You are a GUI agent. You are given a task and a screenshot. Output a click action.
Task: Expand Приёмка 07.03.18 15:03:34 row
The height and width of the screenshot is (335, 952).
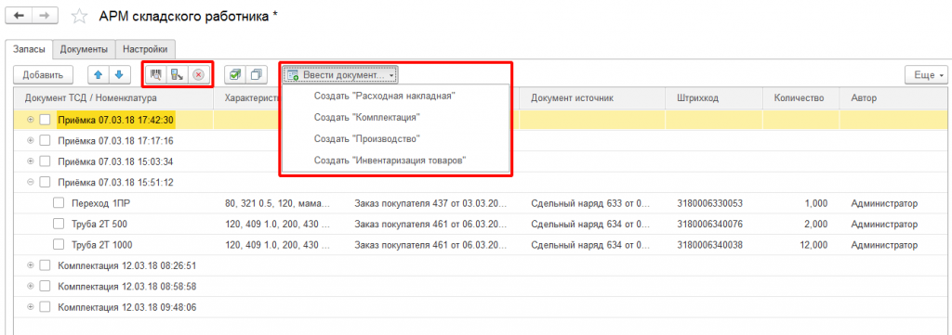31,161
